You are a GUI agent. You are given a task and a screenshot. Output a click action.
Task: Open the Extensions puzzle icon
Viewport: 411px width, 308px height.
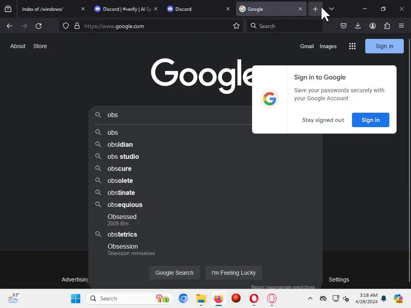pyautogui.click(x=387, y=26)
